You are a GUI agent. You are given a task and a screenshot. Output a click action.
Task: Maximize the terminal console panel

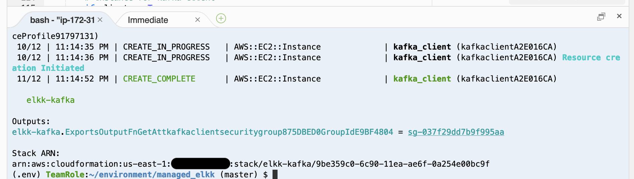[601, 17]
